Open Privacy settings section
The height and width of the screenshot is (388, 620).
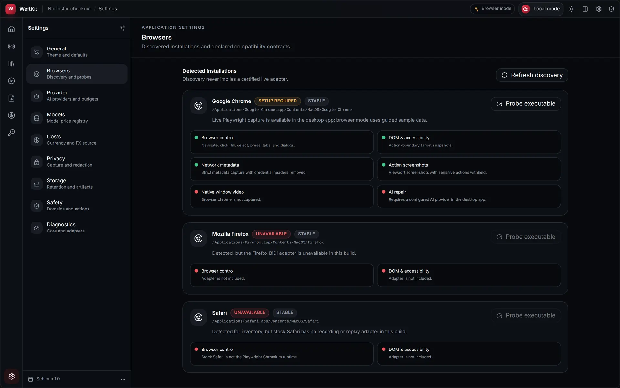[x=77, y=162]
